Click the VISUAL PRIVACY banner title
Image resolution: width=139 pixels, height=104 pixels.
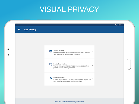69,9
